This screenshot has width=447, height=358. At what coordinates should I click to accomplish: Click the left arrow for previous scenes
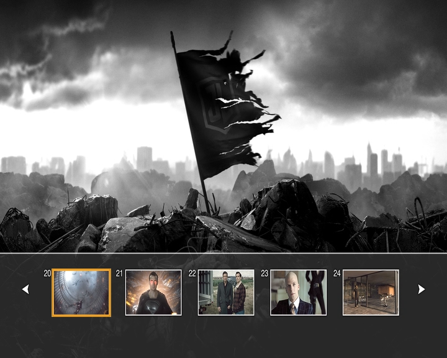tap(25, 289)
